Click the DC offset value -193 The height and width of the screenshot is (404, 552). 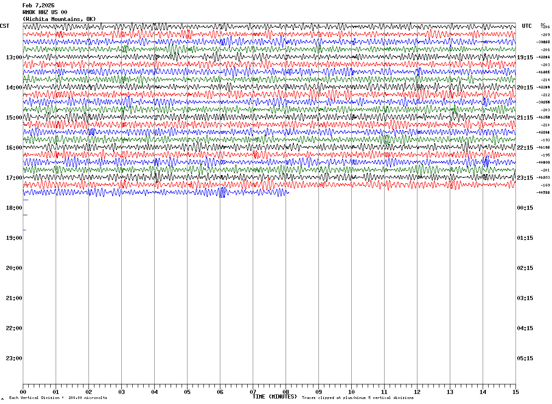click(x=545, y=140)
